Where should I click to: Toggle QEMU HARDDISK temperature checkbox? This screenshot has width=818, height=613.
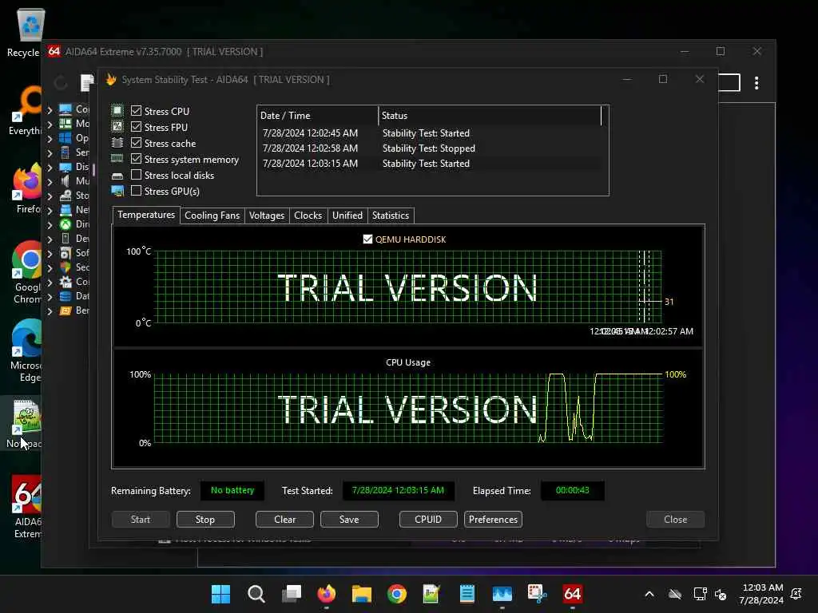(367, 239)
